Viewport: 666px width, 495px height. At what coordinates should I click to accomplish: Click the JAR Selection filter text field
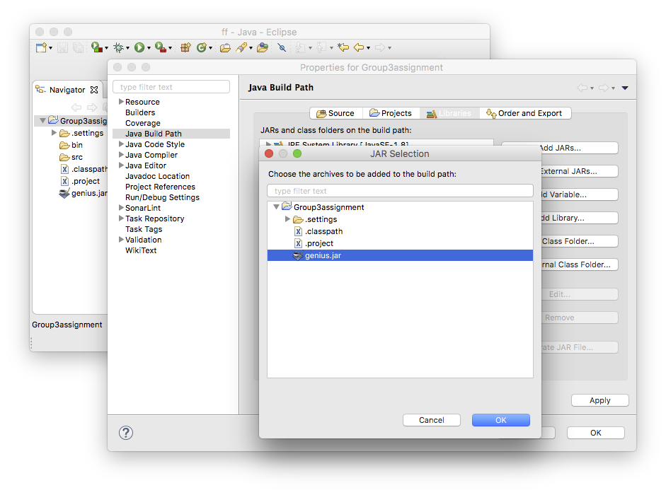tap(400, 191)
